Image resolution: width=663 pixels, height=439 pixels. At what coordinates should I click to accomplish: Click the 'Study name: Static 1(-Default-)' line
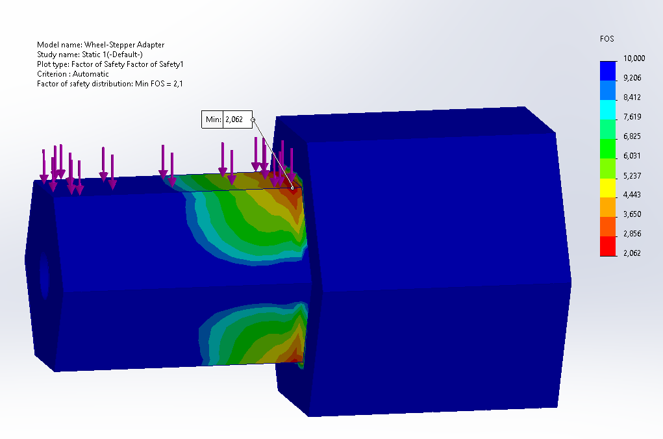coord(90,55)
